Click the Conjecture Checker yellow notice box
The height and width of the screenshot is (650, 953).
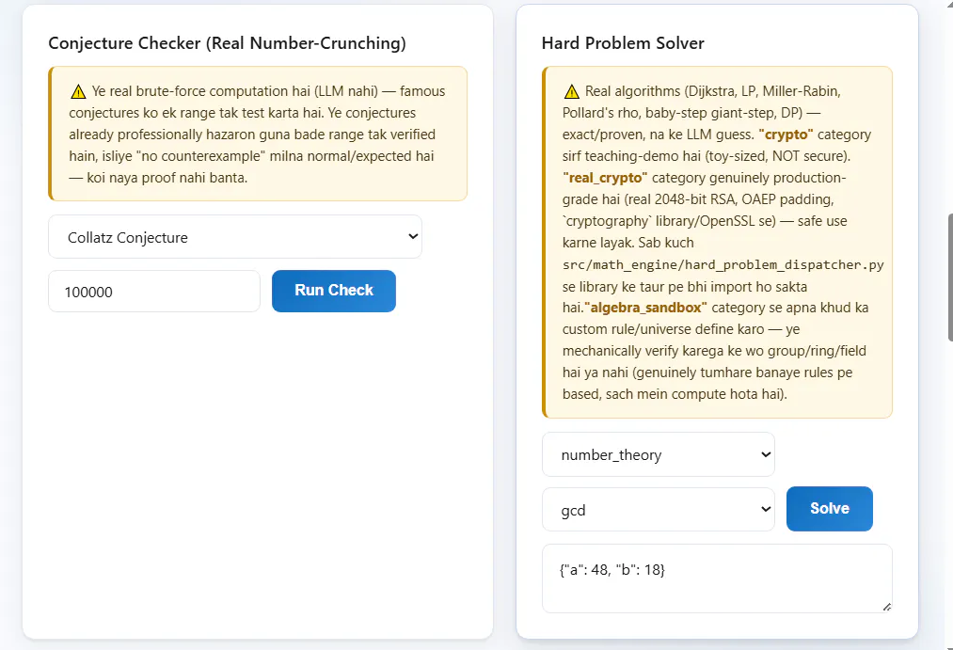pyautogui.click(x=258, y=134)
